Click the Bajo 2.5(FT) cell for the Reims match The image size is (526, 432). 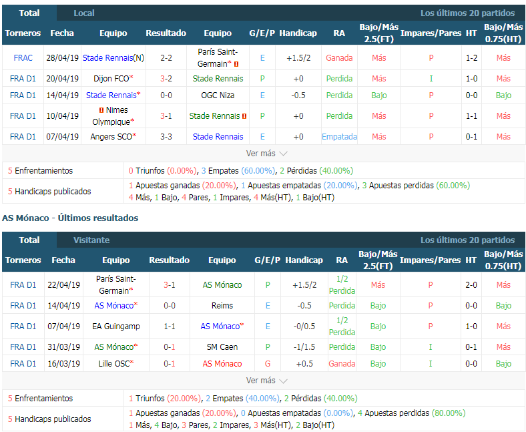click(378, 305)
